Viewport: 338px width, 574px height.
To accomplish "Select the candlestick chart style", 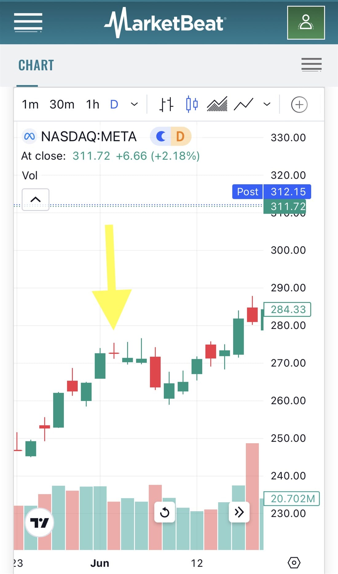I will point(192,104).
